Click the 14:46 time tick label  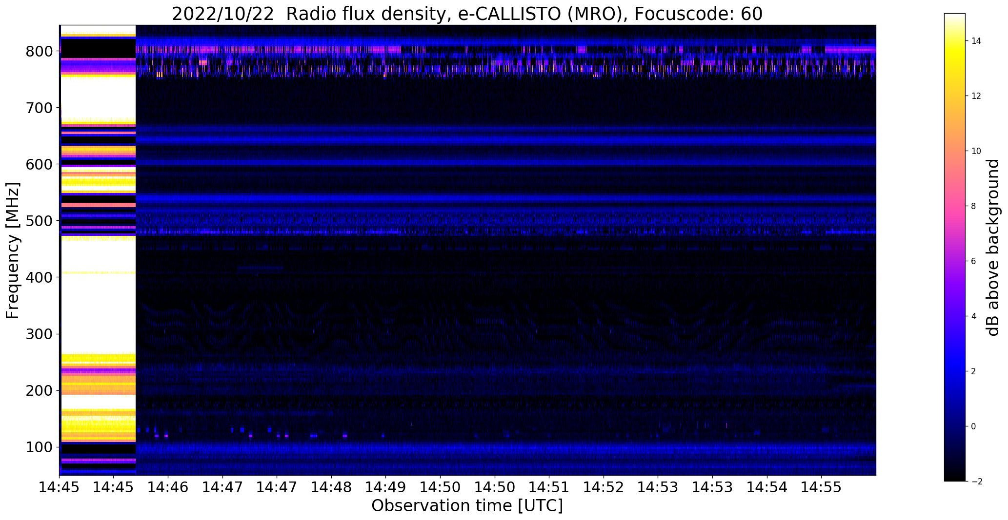(168, 487)
